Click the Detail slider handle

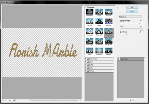click(142, 29)
